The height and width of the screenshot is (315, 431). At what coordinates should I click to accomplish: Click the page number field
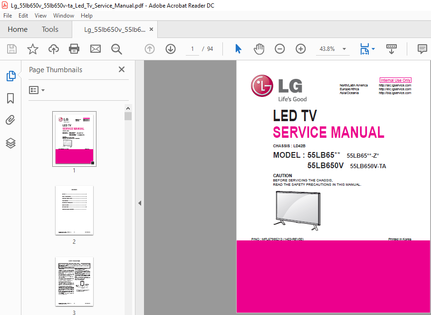pos(192,49)
